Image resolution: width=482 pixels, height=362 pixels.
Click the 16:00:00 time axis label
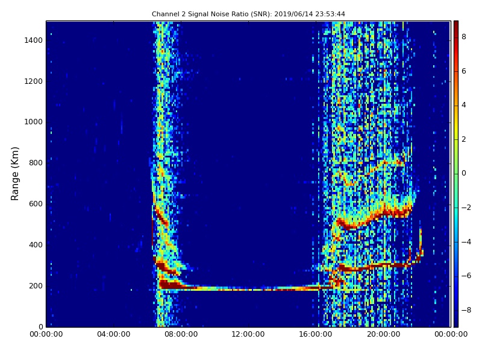point(316,334)
